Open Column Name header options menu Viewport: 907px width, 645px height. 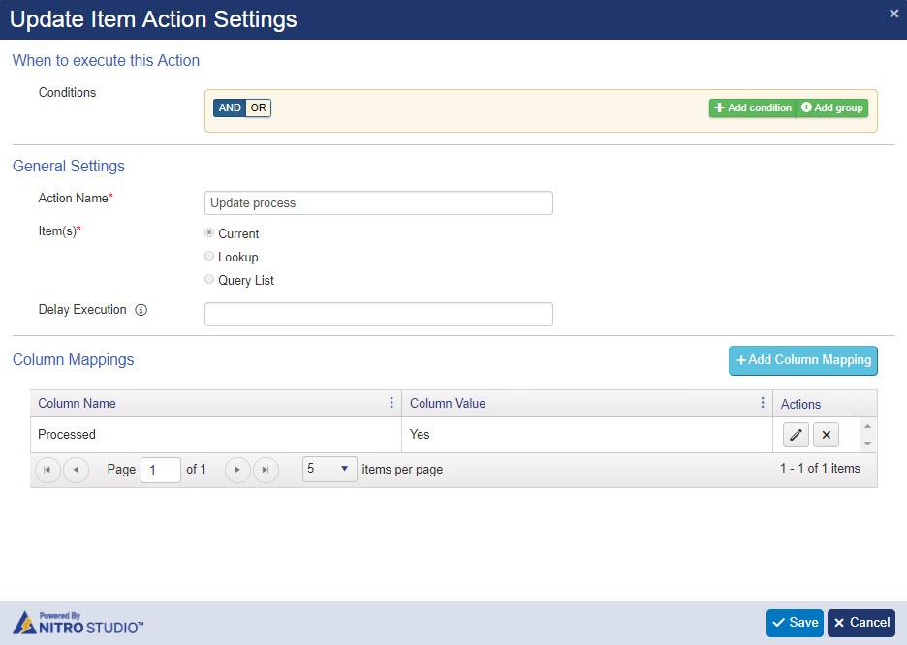391,402
